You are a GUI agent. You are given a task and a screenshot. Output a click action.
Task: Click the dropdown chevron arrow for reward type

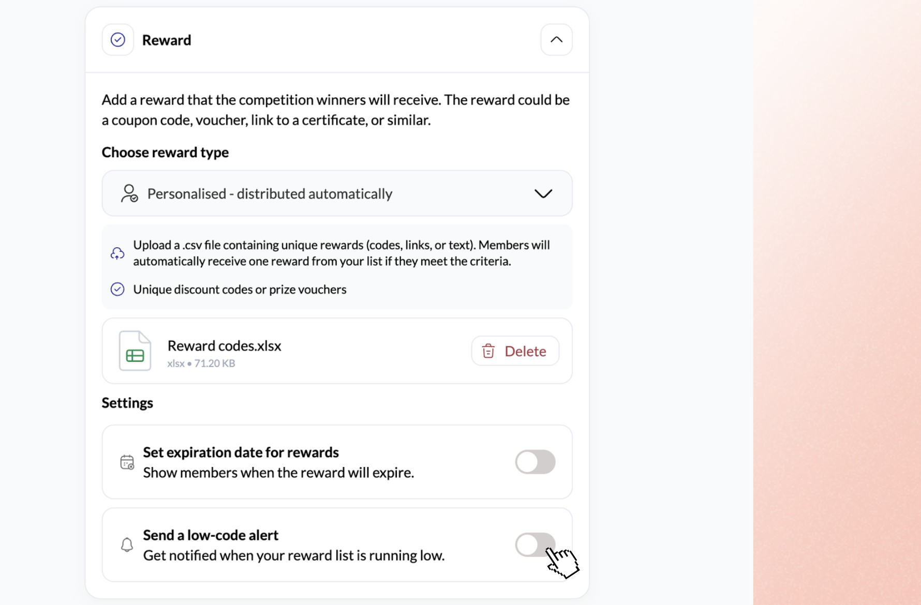[543, 193]
